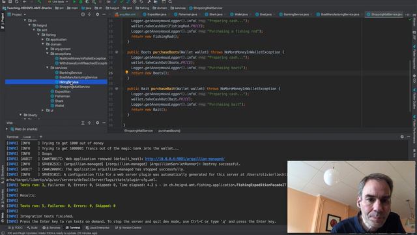Expand the Web (in sharks) node
The height and width of the screenshot is (235, 417).
coord(7,129)
